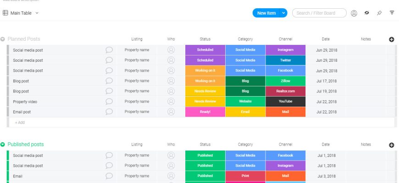Screen dimensions: 399x183
Task: Click the person avatar on Blog post Jul 17
Action: 171,81
